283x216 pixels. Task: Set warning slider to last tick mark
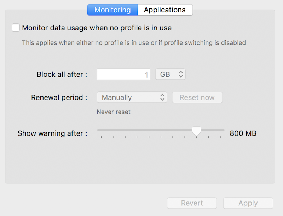[x=220, y=130]
